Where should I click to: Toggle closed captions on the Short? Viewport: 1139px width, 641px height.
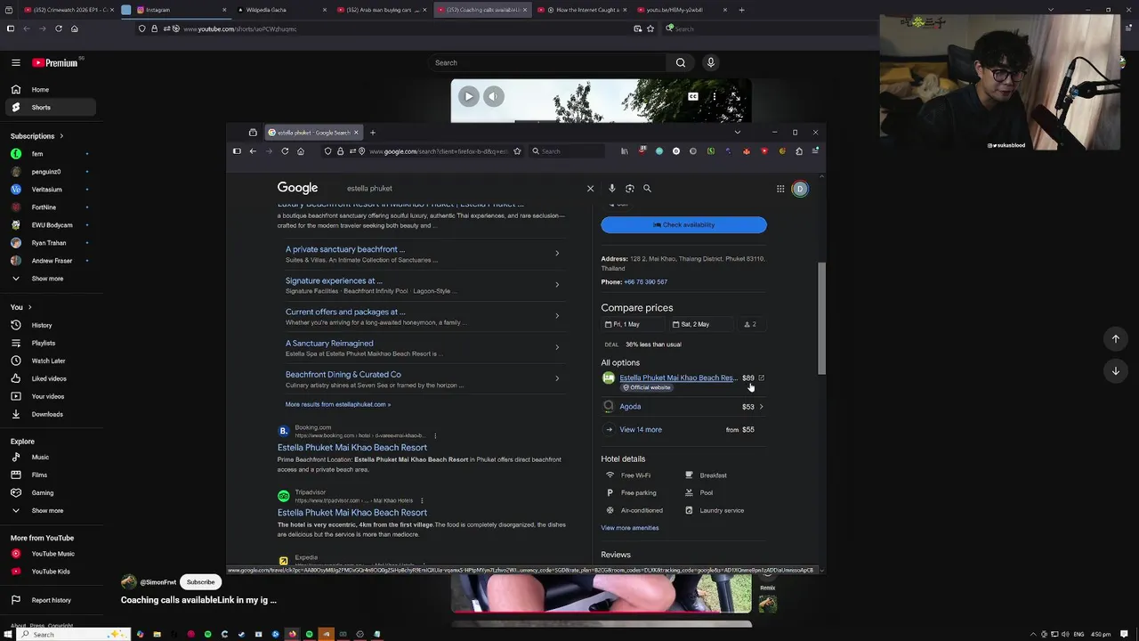(x=692, y=96)
